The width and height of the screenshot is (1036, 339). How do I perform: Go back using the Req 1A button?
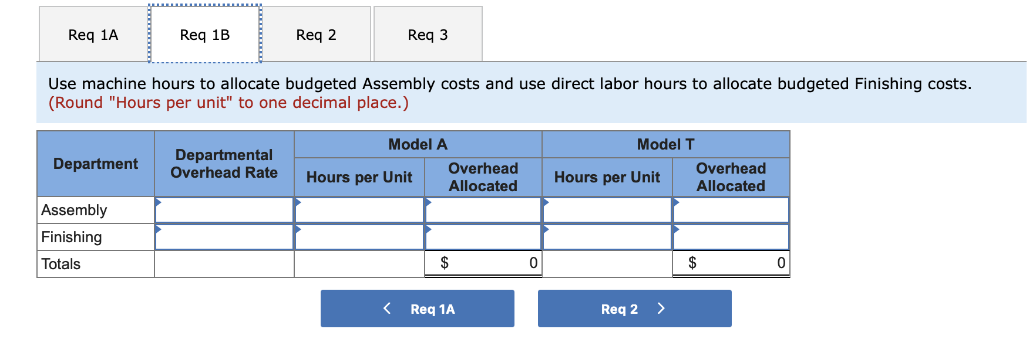coord(418,309)
